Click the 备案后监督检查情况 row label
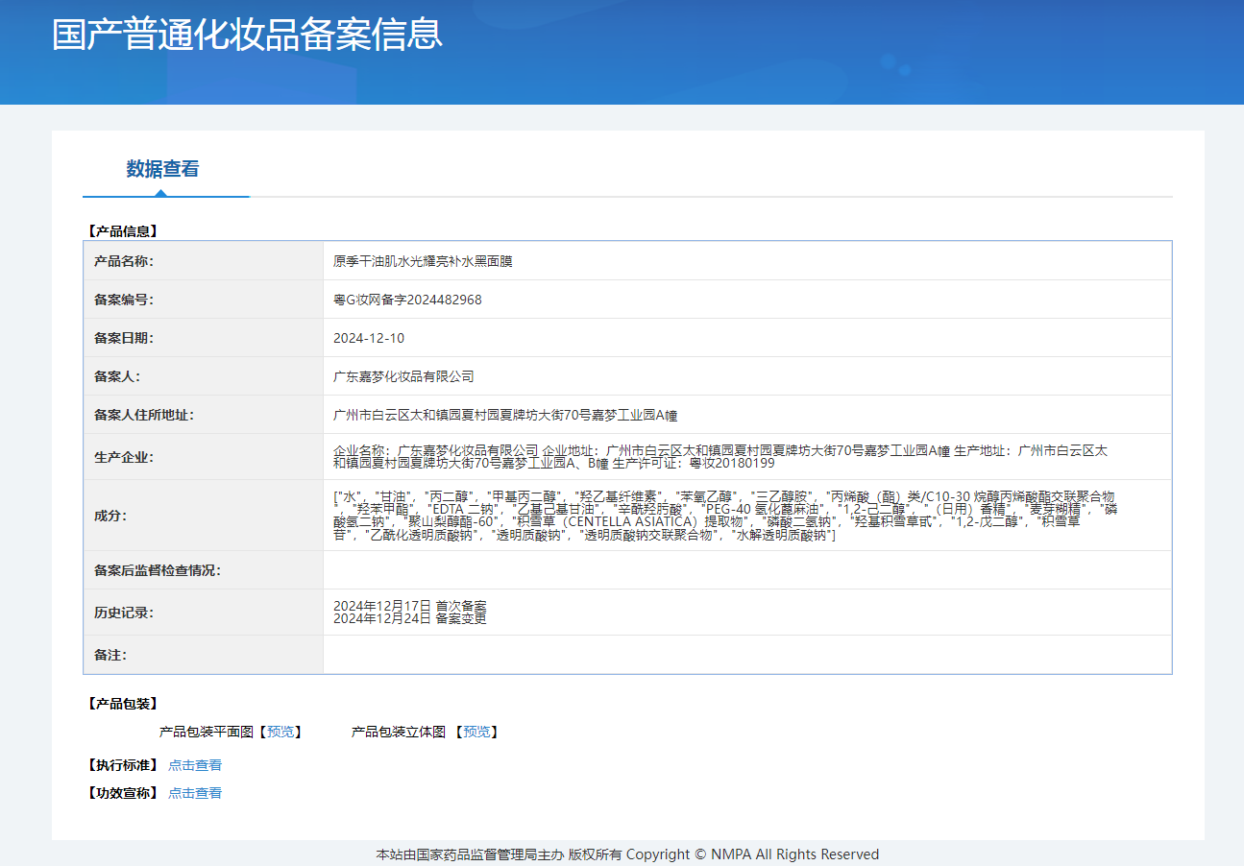 pyautogui.click(x=158, y=570)
